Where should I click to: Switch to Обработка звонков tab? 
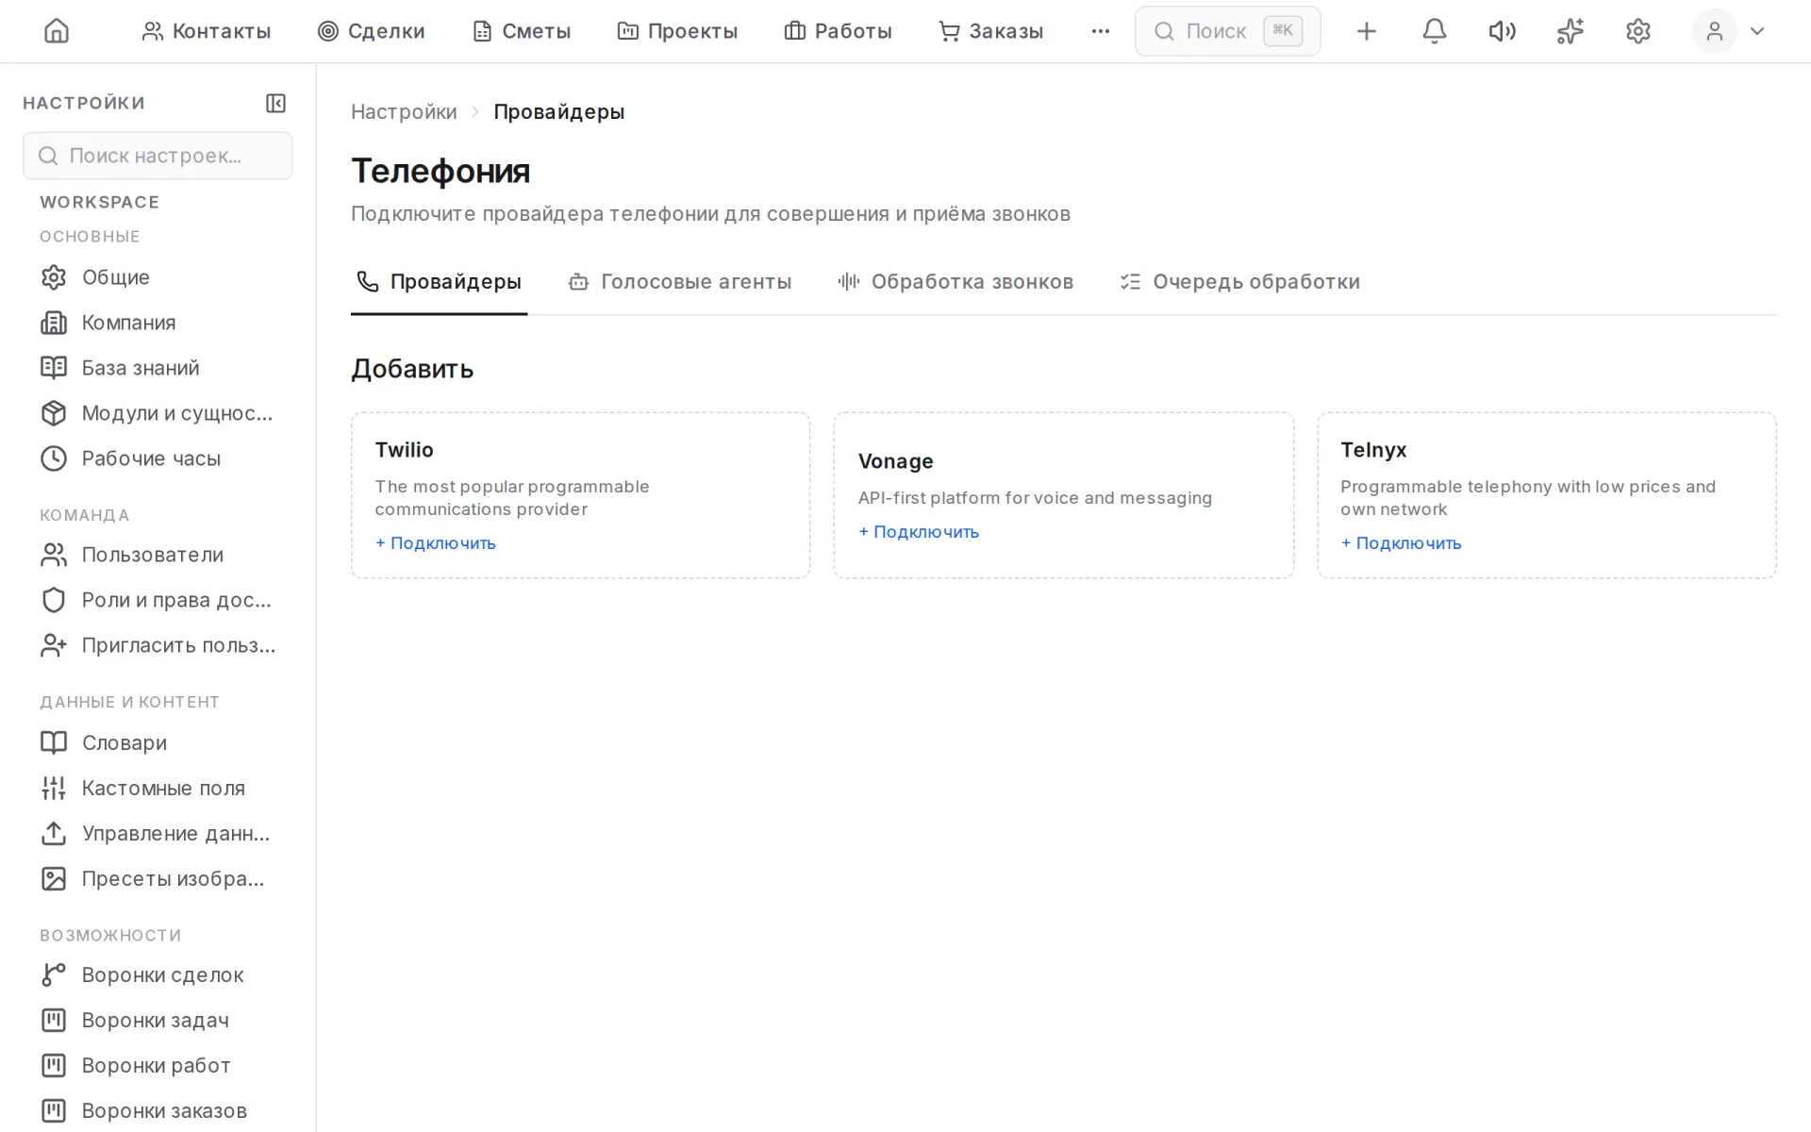[x=955, y=282]
